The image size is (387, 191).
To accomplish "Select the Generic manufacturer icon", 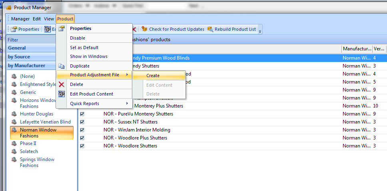I will coord(14,92).
